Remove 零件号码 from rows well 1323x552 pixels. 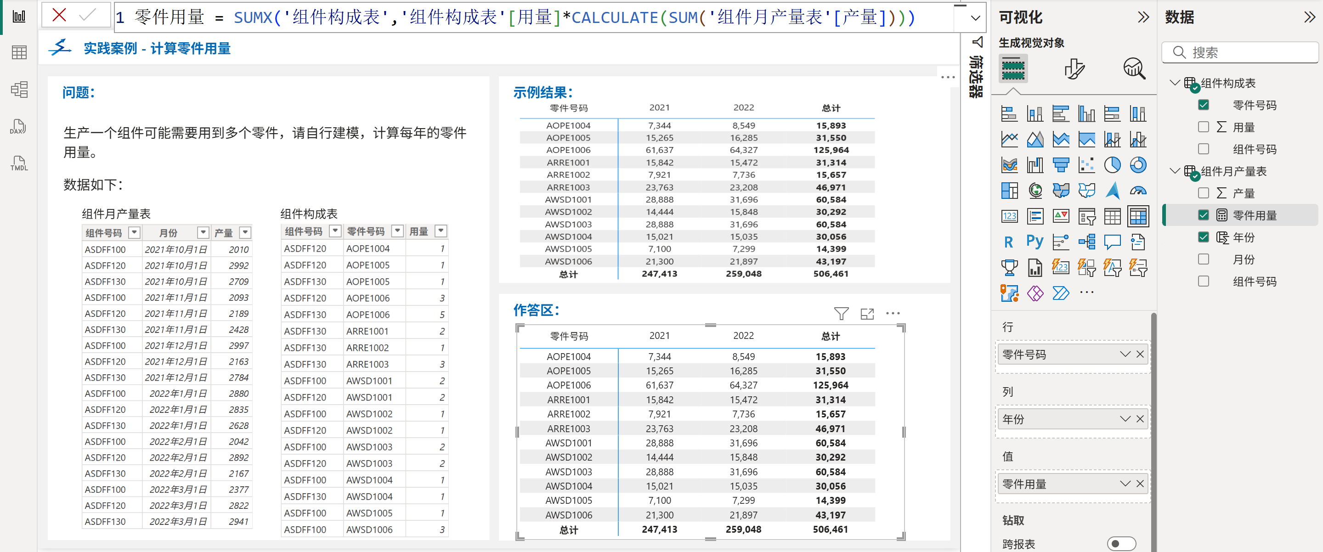click(x=1140, y=355)
